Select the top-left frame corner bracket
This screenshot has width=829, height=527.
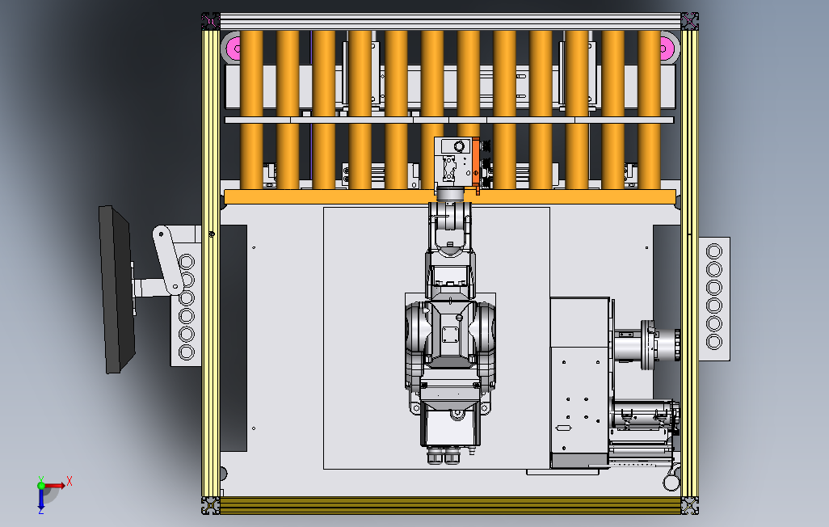[x=211, y=22]
